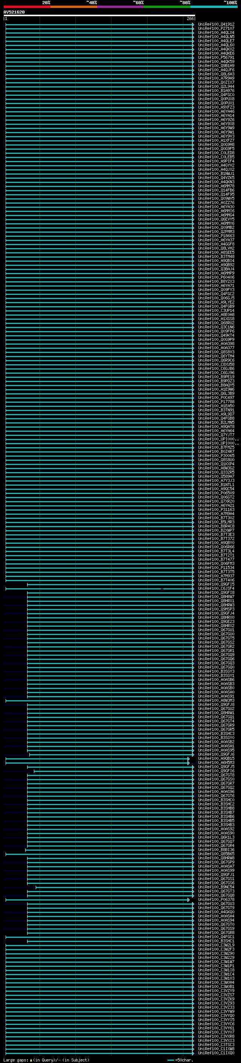This screenshot has height=1063, width=241.
Task: Select the UniRef100_Q8L6A3 label
Action: pyautogui.click(x=216, y=74)
